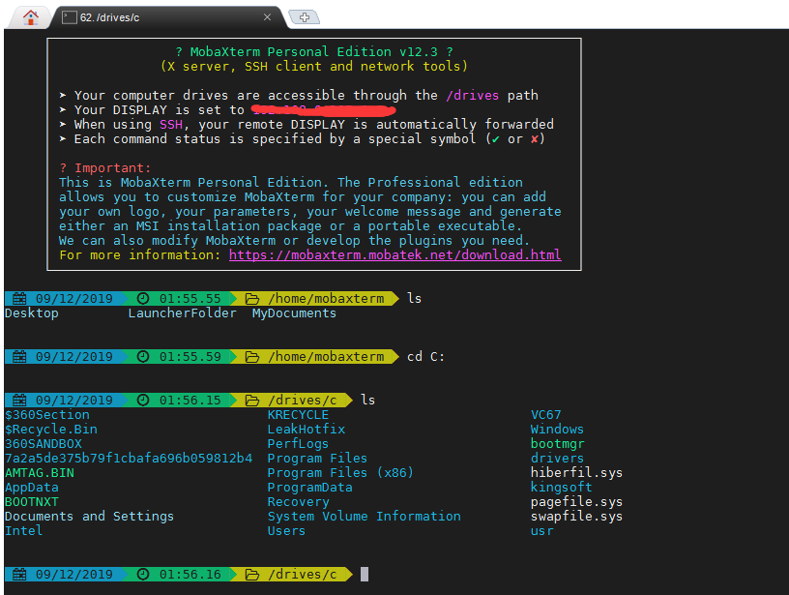Click the clock icon beside 01:55.59
The image size is (789, 595).
pyautogui.click(x=143, y=356)
